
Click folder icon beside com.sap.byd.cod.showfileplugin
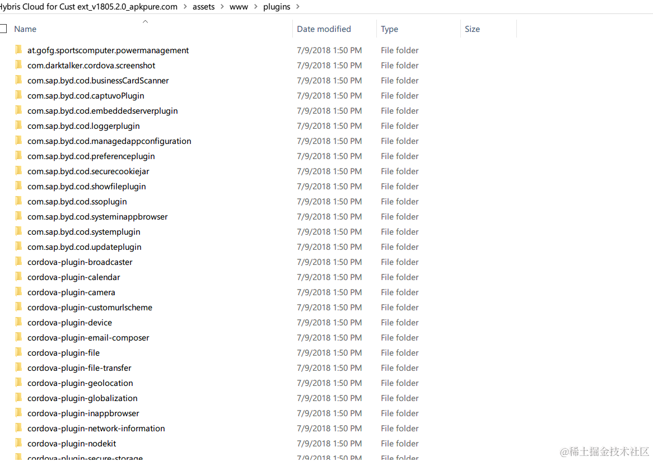18,186
